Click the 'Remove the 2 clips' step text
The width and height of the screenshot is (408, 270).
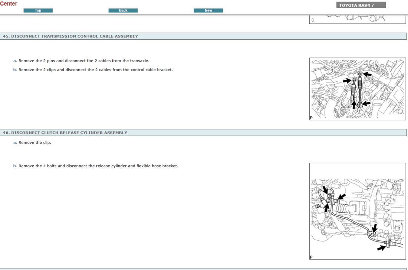(x=95, y=70)
